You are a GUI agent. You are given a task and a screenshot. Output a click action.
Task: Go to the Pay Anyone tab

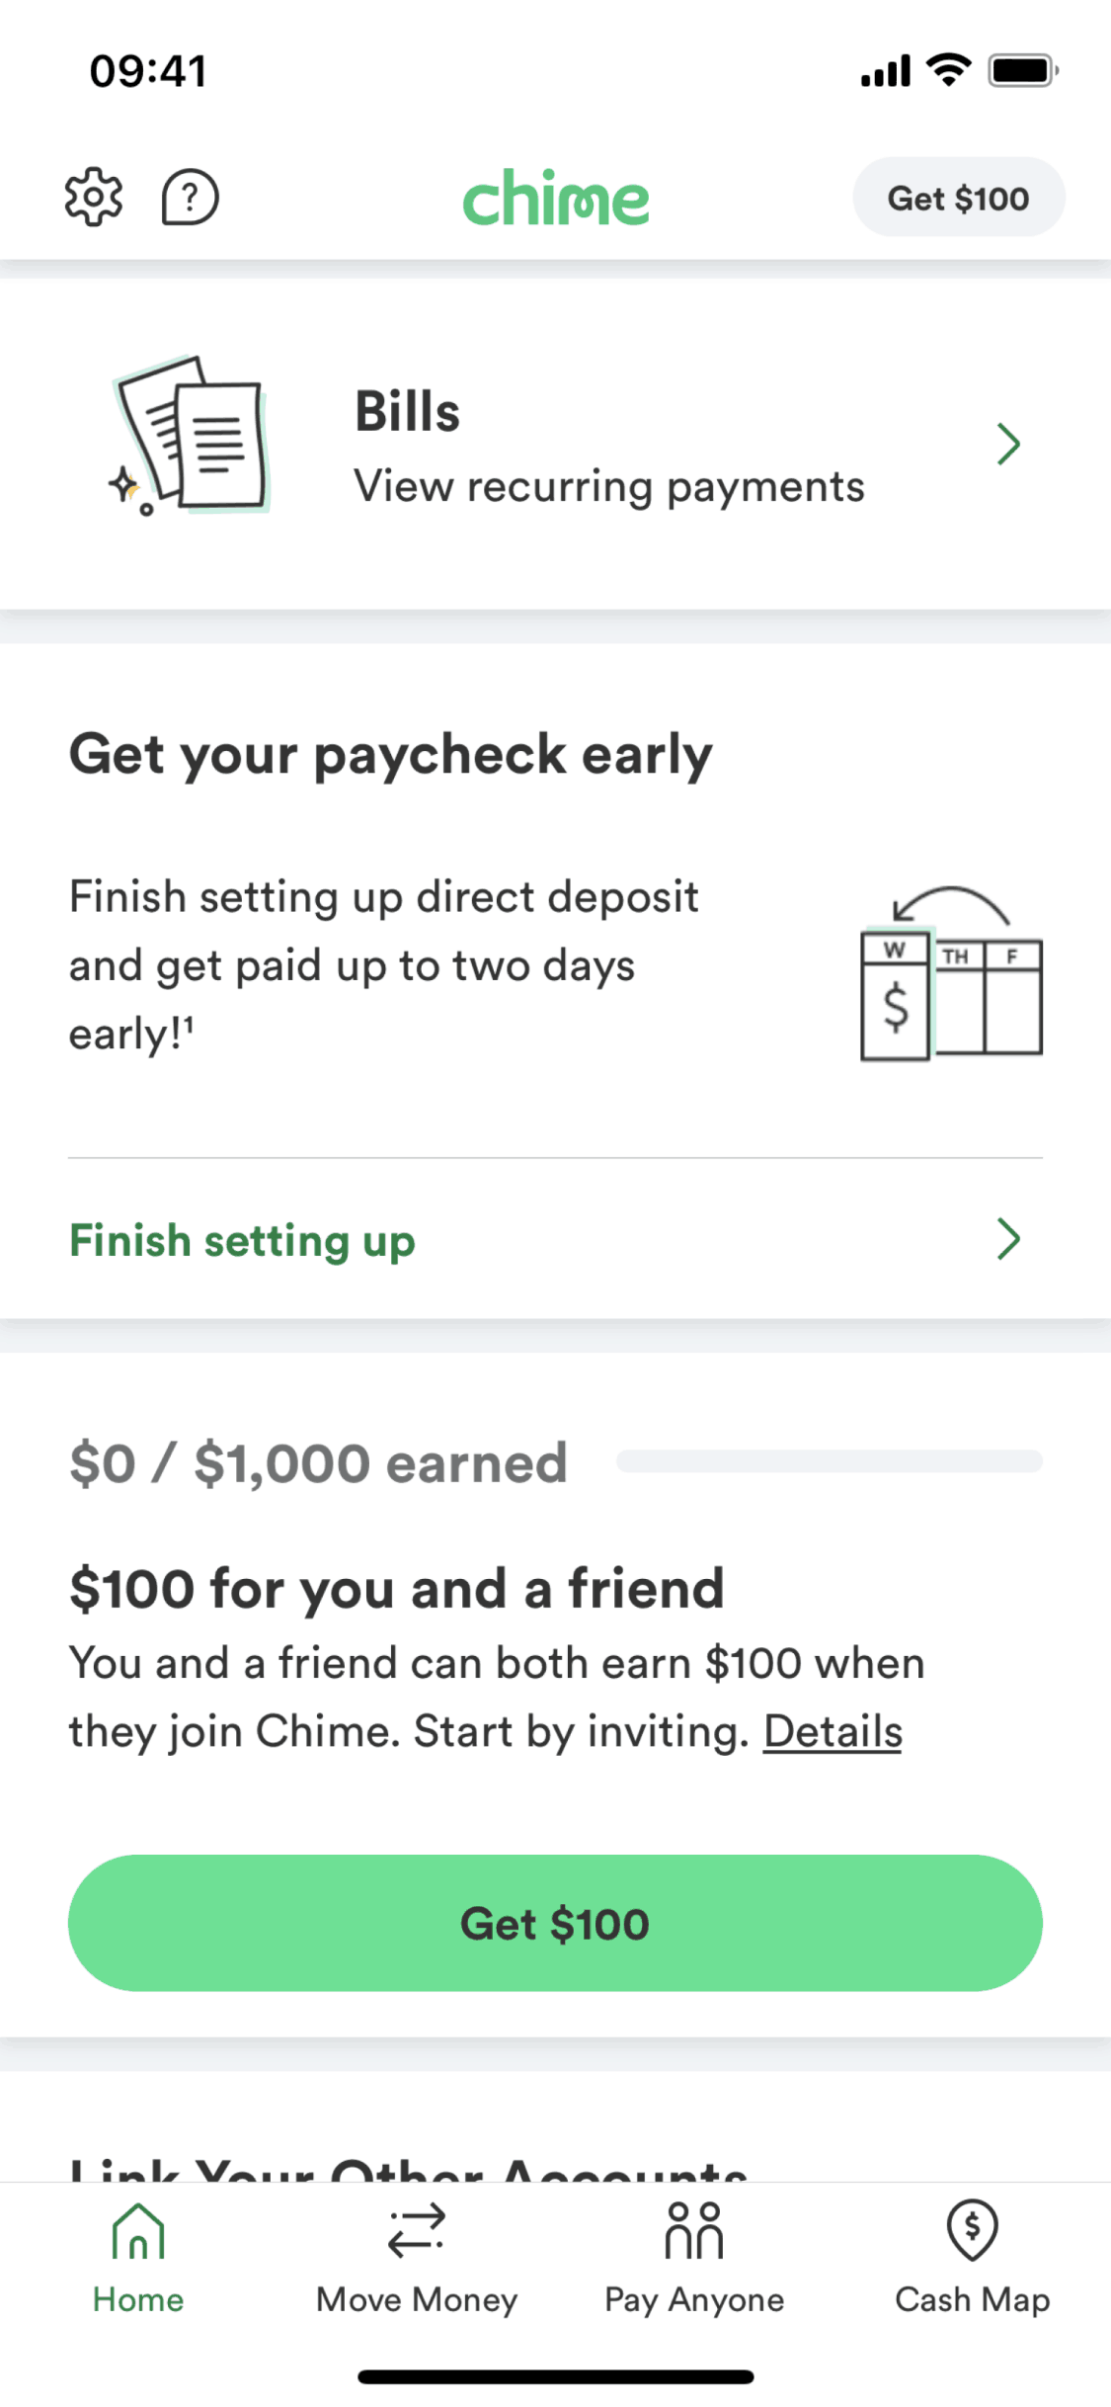[x=694, y=2257]
